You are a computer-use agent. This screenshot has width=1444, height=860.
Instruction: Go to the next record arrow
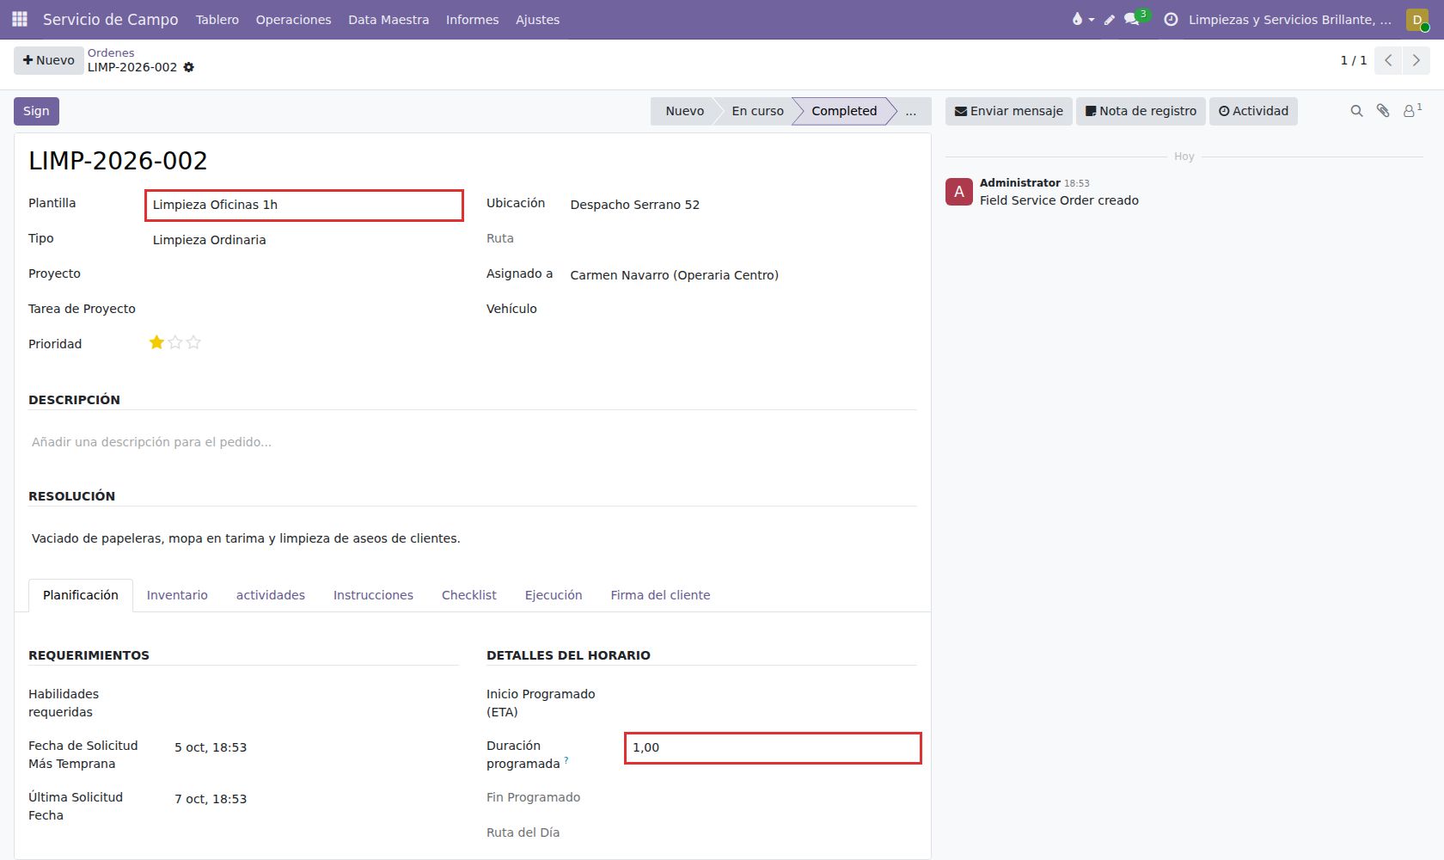point(1416,60)
